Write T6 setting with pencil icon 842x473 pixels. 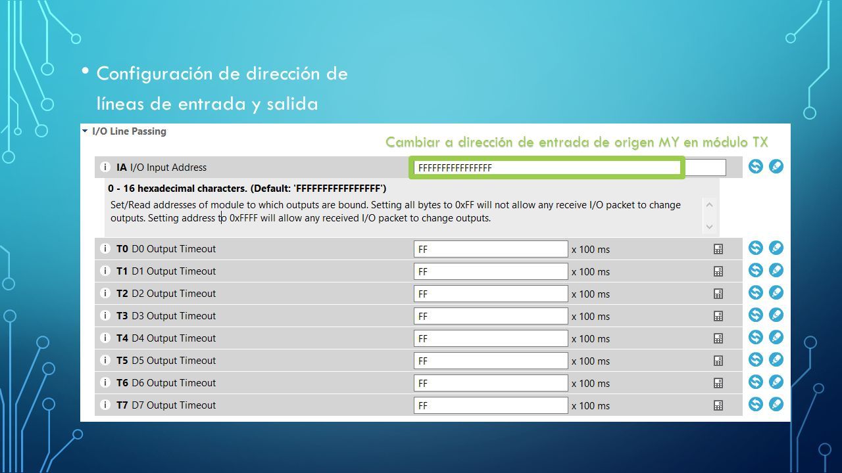point(776,382)
